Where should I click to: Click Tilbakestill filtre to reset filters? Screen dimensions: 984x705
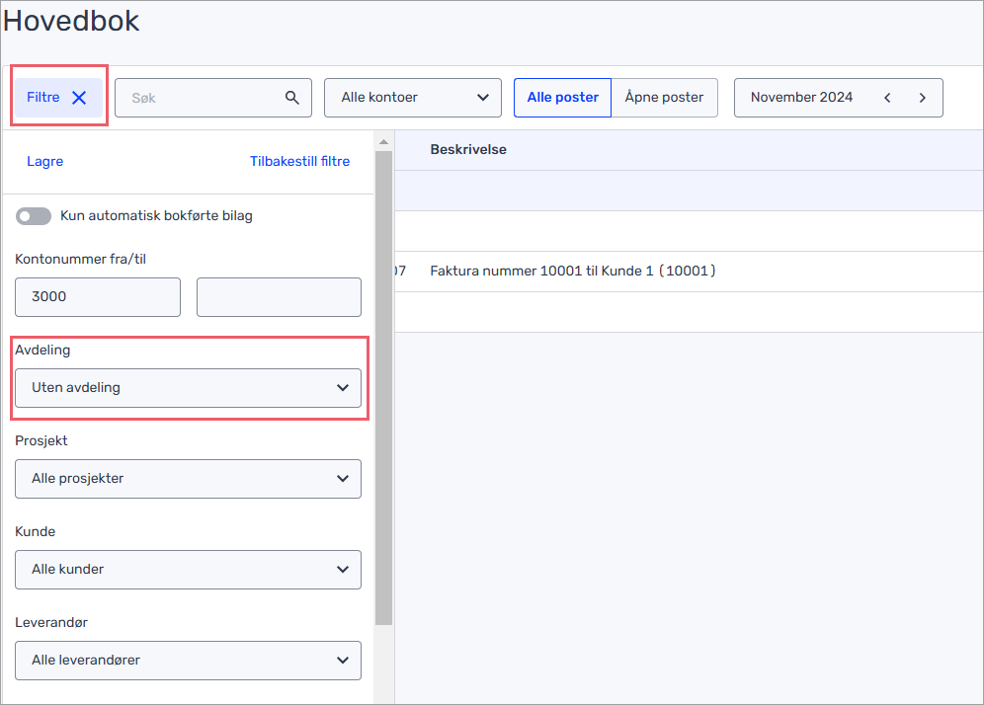(300, 161)
